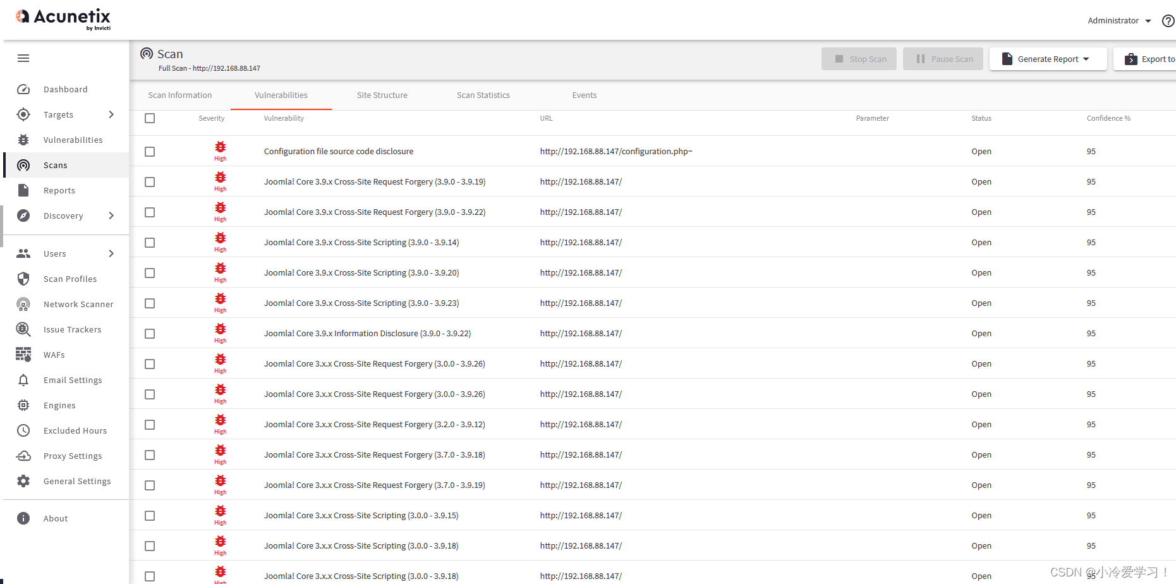Click the General Settings gear icon

23,481
